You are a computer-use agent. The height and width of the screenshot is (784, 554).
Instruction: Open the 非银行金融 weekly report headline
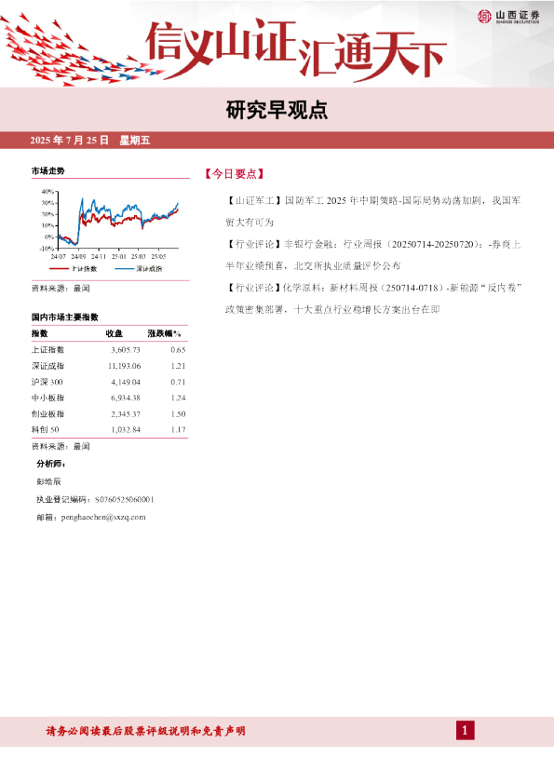[373, 255]
